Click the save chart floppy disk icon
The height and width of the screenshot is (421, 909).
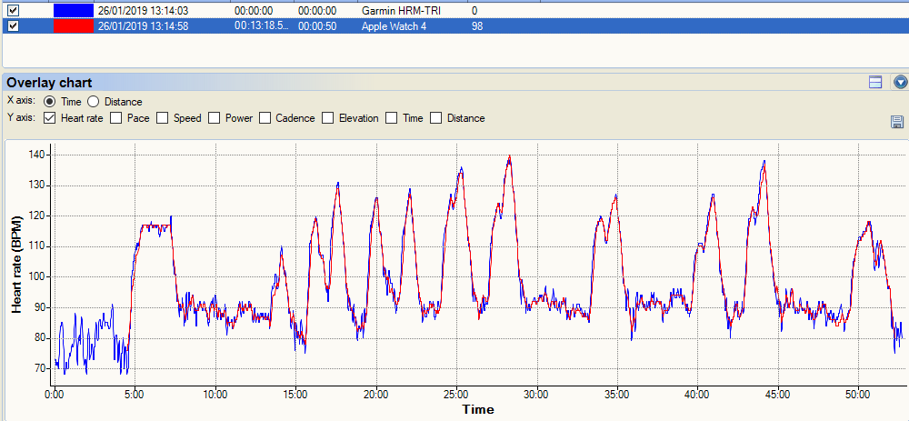(x=896, y=122)
